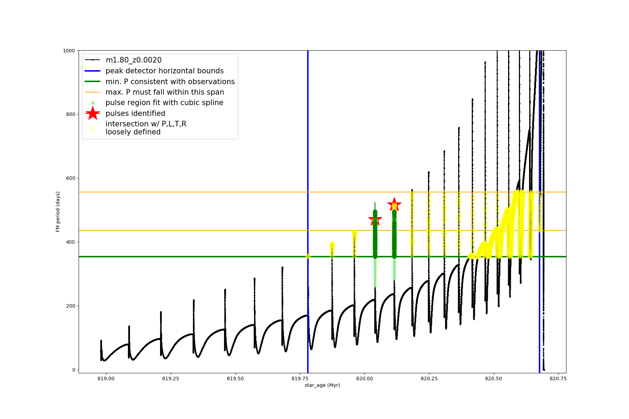Click the upper-right red star pulse marker
The height and width of the screenshot is (419, 629).
tap(394, 205)
